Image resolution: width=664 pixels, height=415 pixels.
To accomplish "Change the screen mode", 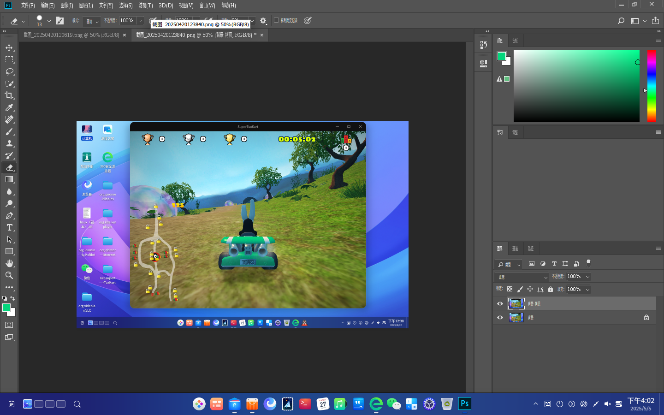I will coord(9,337).
